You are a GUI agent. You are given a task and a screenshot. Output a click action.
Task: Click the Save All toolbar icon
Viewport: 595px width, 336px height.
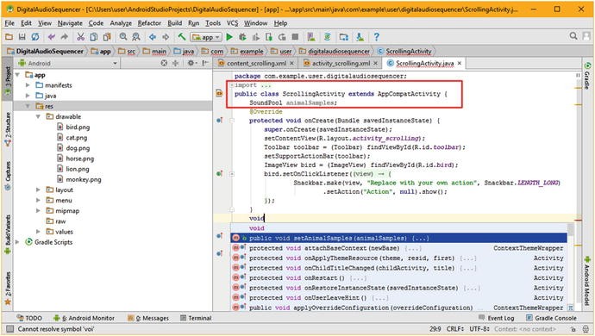click(x=22, y=37)
